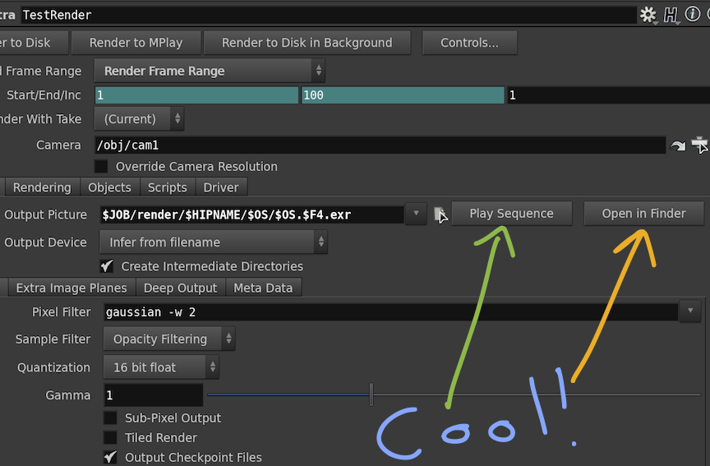Toggle Override Camera Resolution checkbox
The height and width of the screenshot is (466, 710).
[101, 166]
